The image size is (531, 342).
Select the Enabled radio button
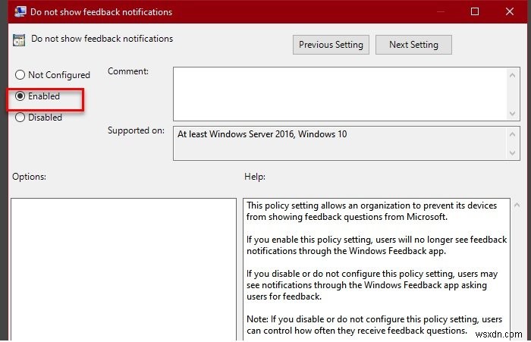click(20, 96)
